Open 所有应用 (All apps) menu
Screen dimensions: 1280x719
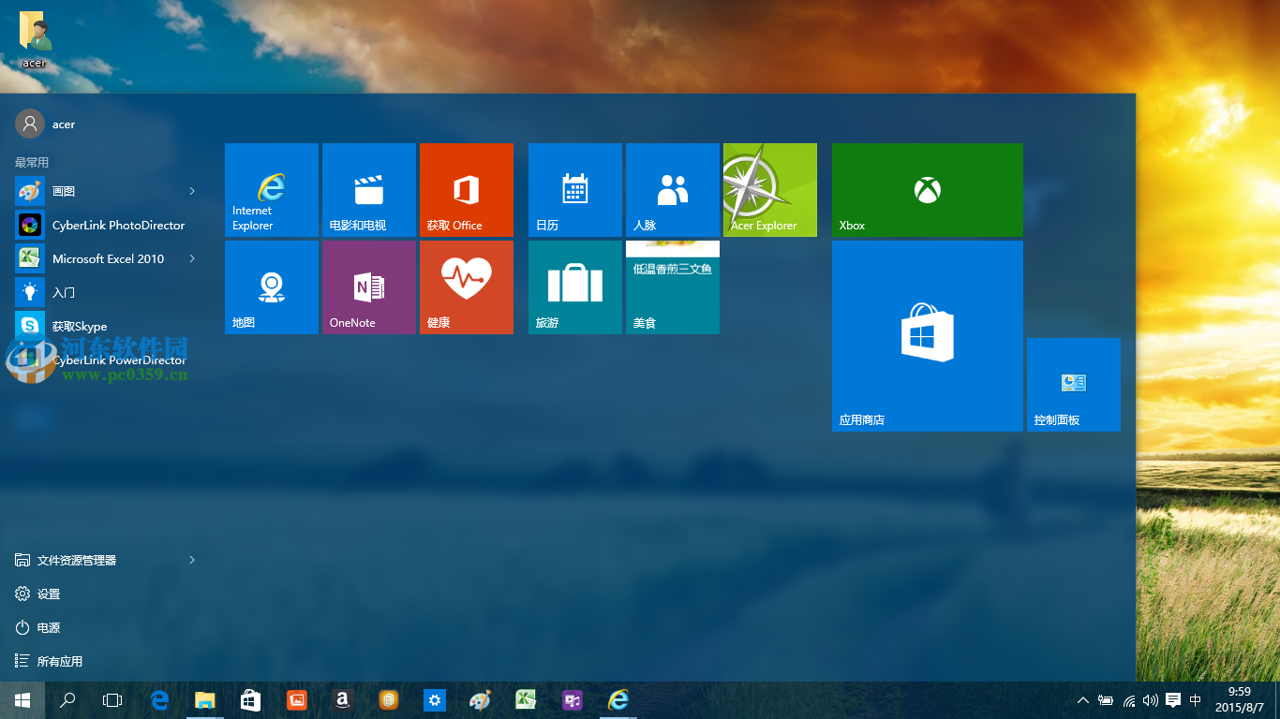click(x=56, y=661)
